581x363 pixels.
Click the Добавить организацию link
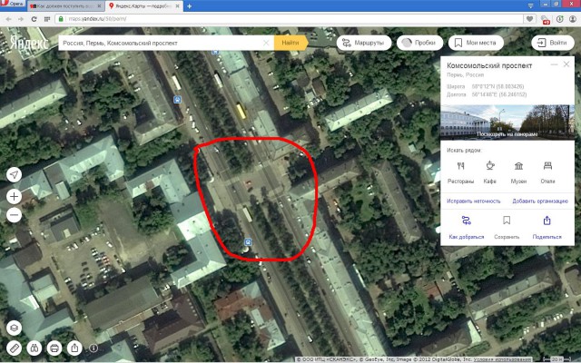pyautogui.click(x=540, y=201)
